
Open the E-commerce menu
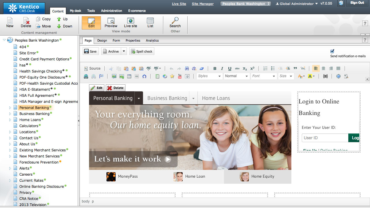(x=137, y=11)
